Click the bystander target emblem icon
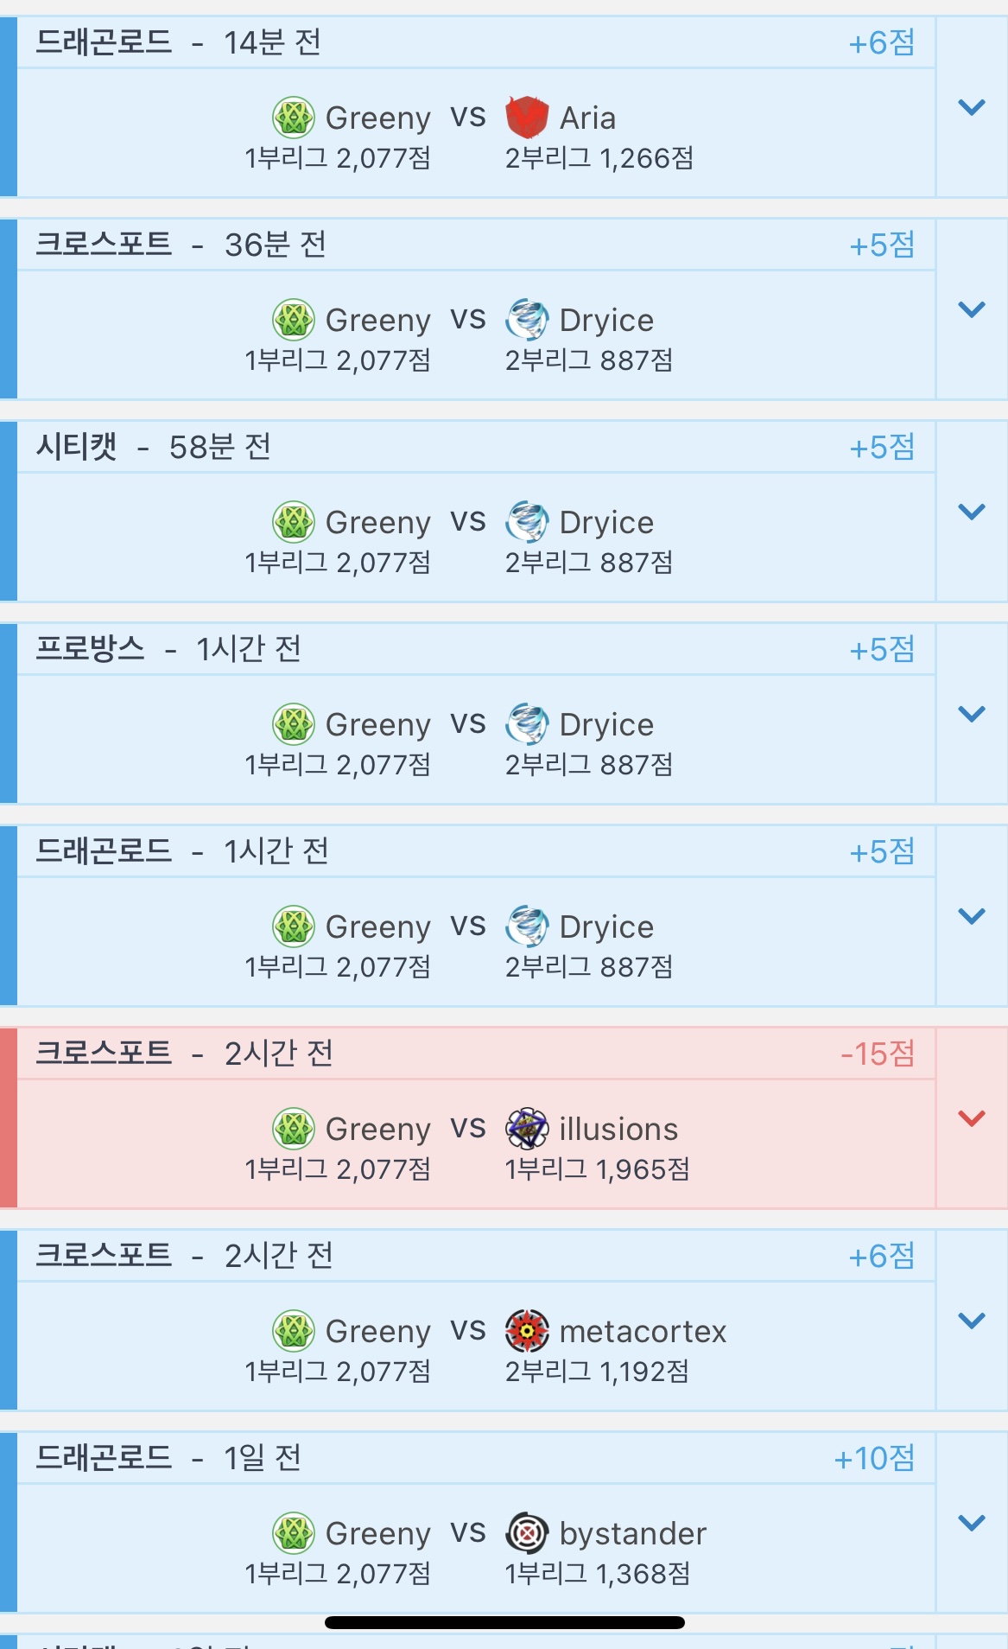Image resolution: width=1008 pixels, height=1649 pixels. [526, 1533]
